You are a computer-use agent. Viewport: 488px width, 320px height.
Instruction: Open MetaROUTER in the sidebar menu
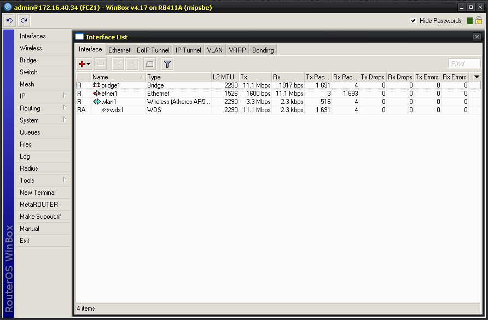tap(43, 205)
